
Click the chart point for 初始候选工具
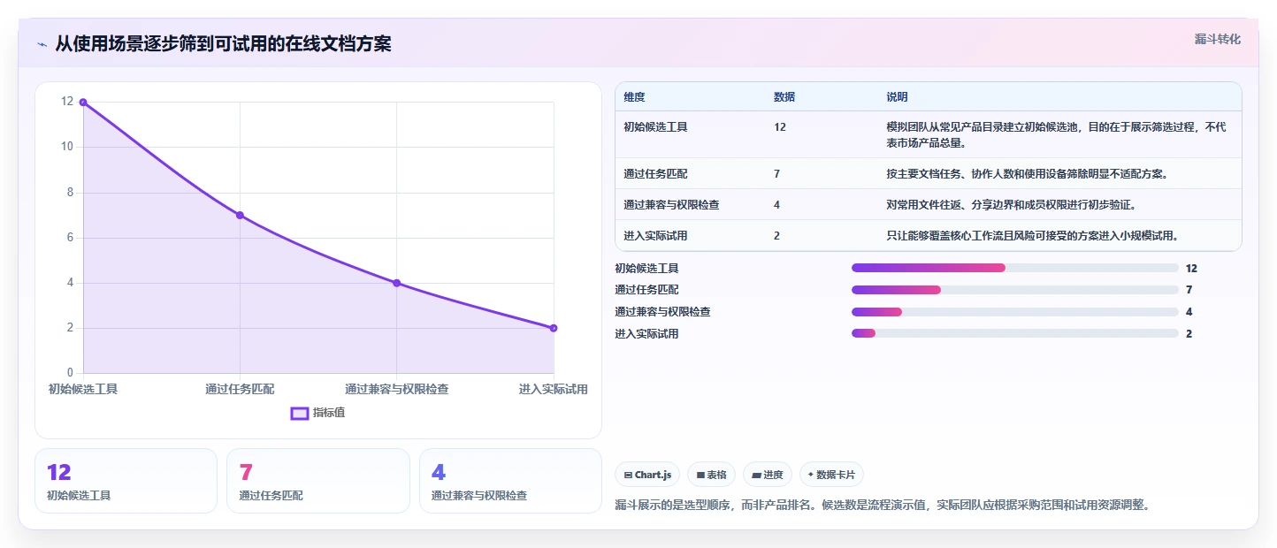tap(83, 102)
